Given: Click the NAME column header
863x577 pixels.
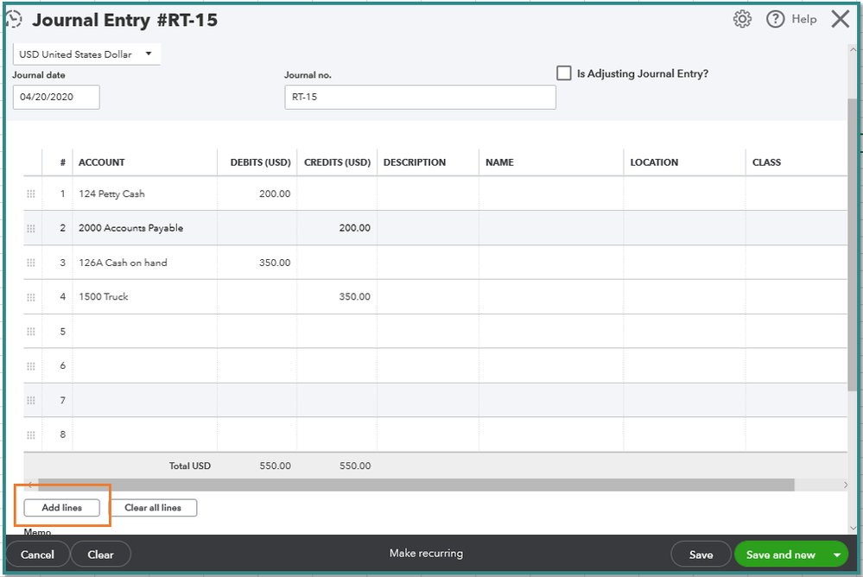Looking at the screenshot, I should pos(500,162).
